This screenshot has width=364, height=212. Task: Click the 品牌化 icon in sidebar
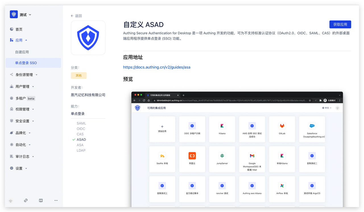click(x=12, y=133)
